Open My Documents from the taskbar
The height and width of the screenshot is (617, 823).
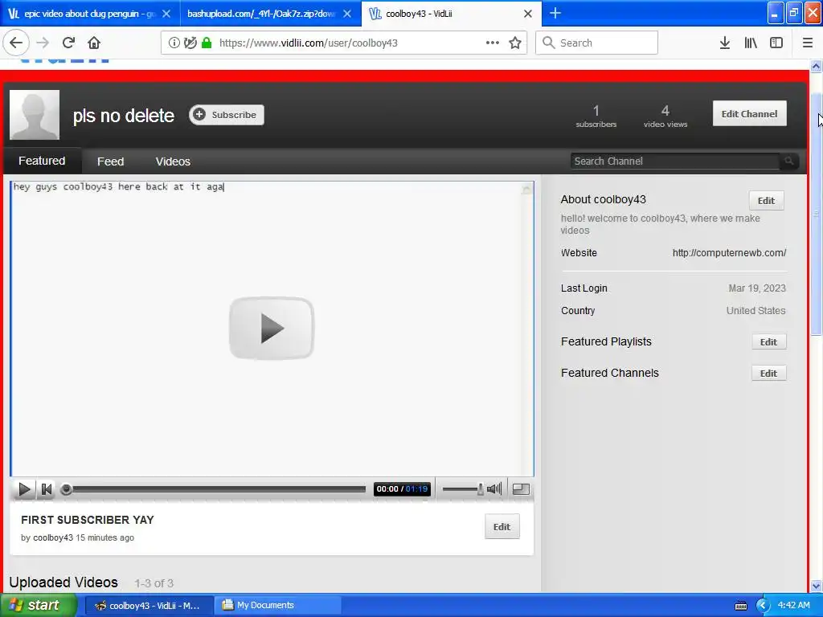(x=278, y=606)
